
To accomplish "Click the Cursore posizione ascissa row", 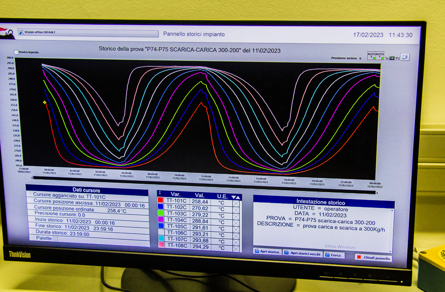I will (x=88, y=203).
